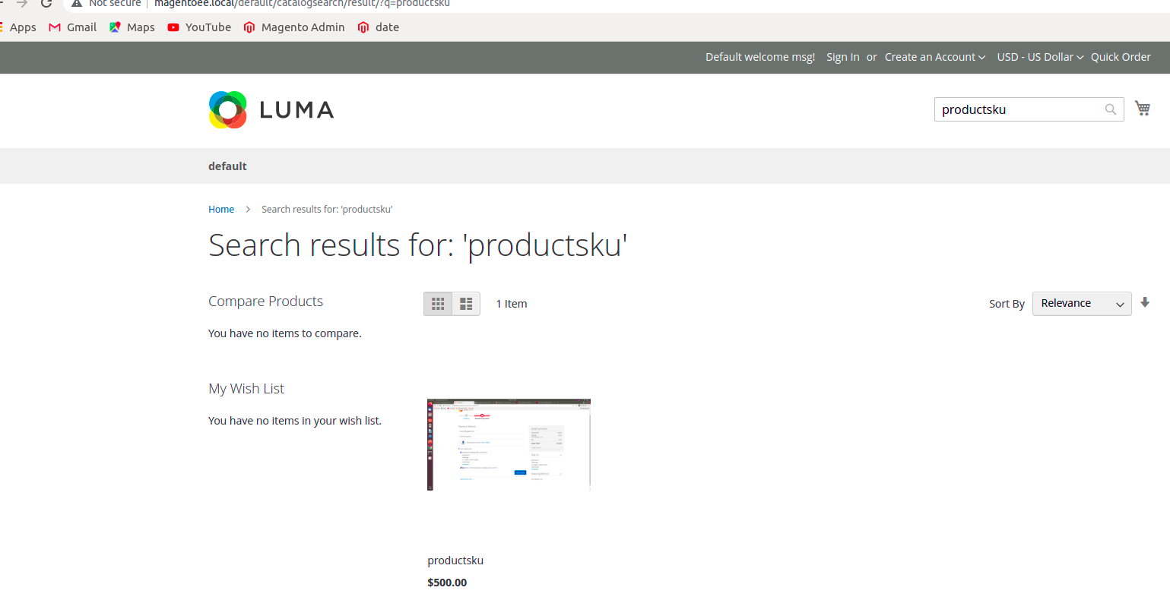The width and height of the screenshot is (1170, 600).
Task: Open the productsku product thumbnail
Action: tap(509, 444)
